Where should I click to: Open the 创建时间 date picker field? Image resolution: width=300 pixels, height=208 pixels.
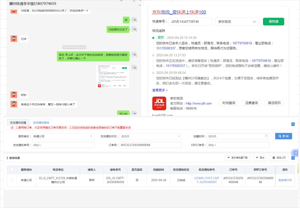[x=238, y=136]
